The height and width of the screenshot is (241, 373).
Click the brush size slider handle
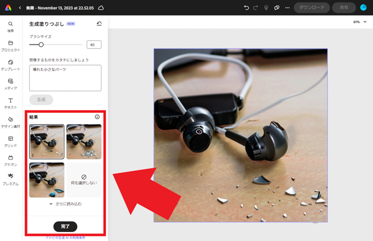[x=41, y=44]
